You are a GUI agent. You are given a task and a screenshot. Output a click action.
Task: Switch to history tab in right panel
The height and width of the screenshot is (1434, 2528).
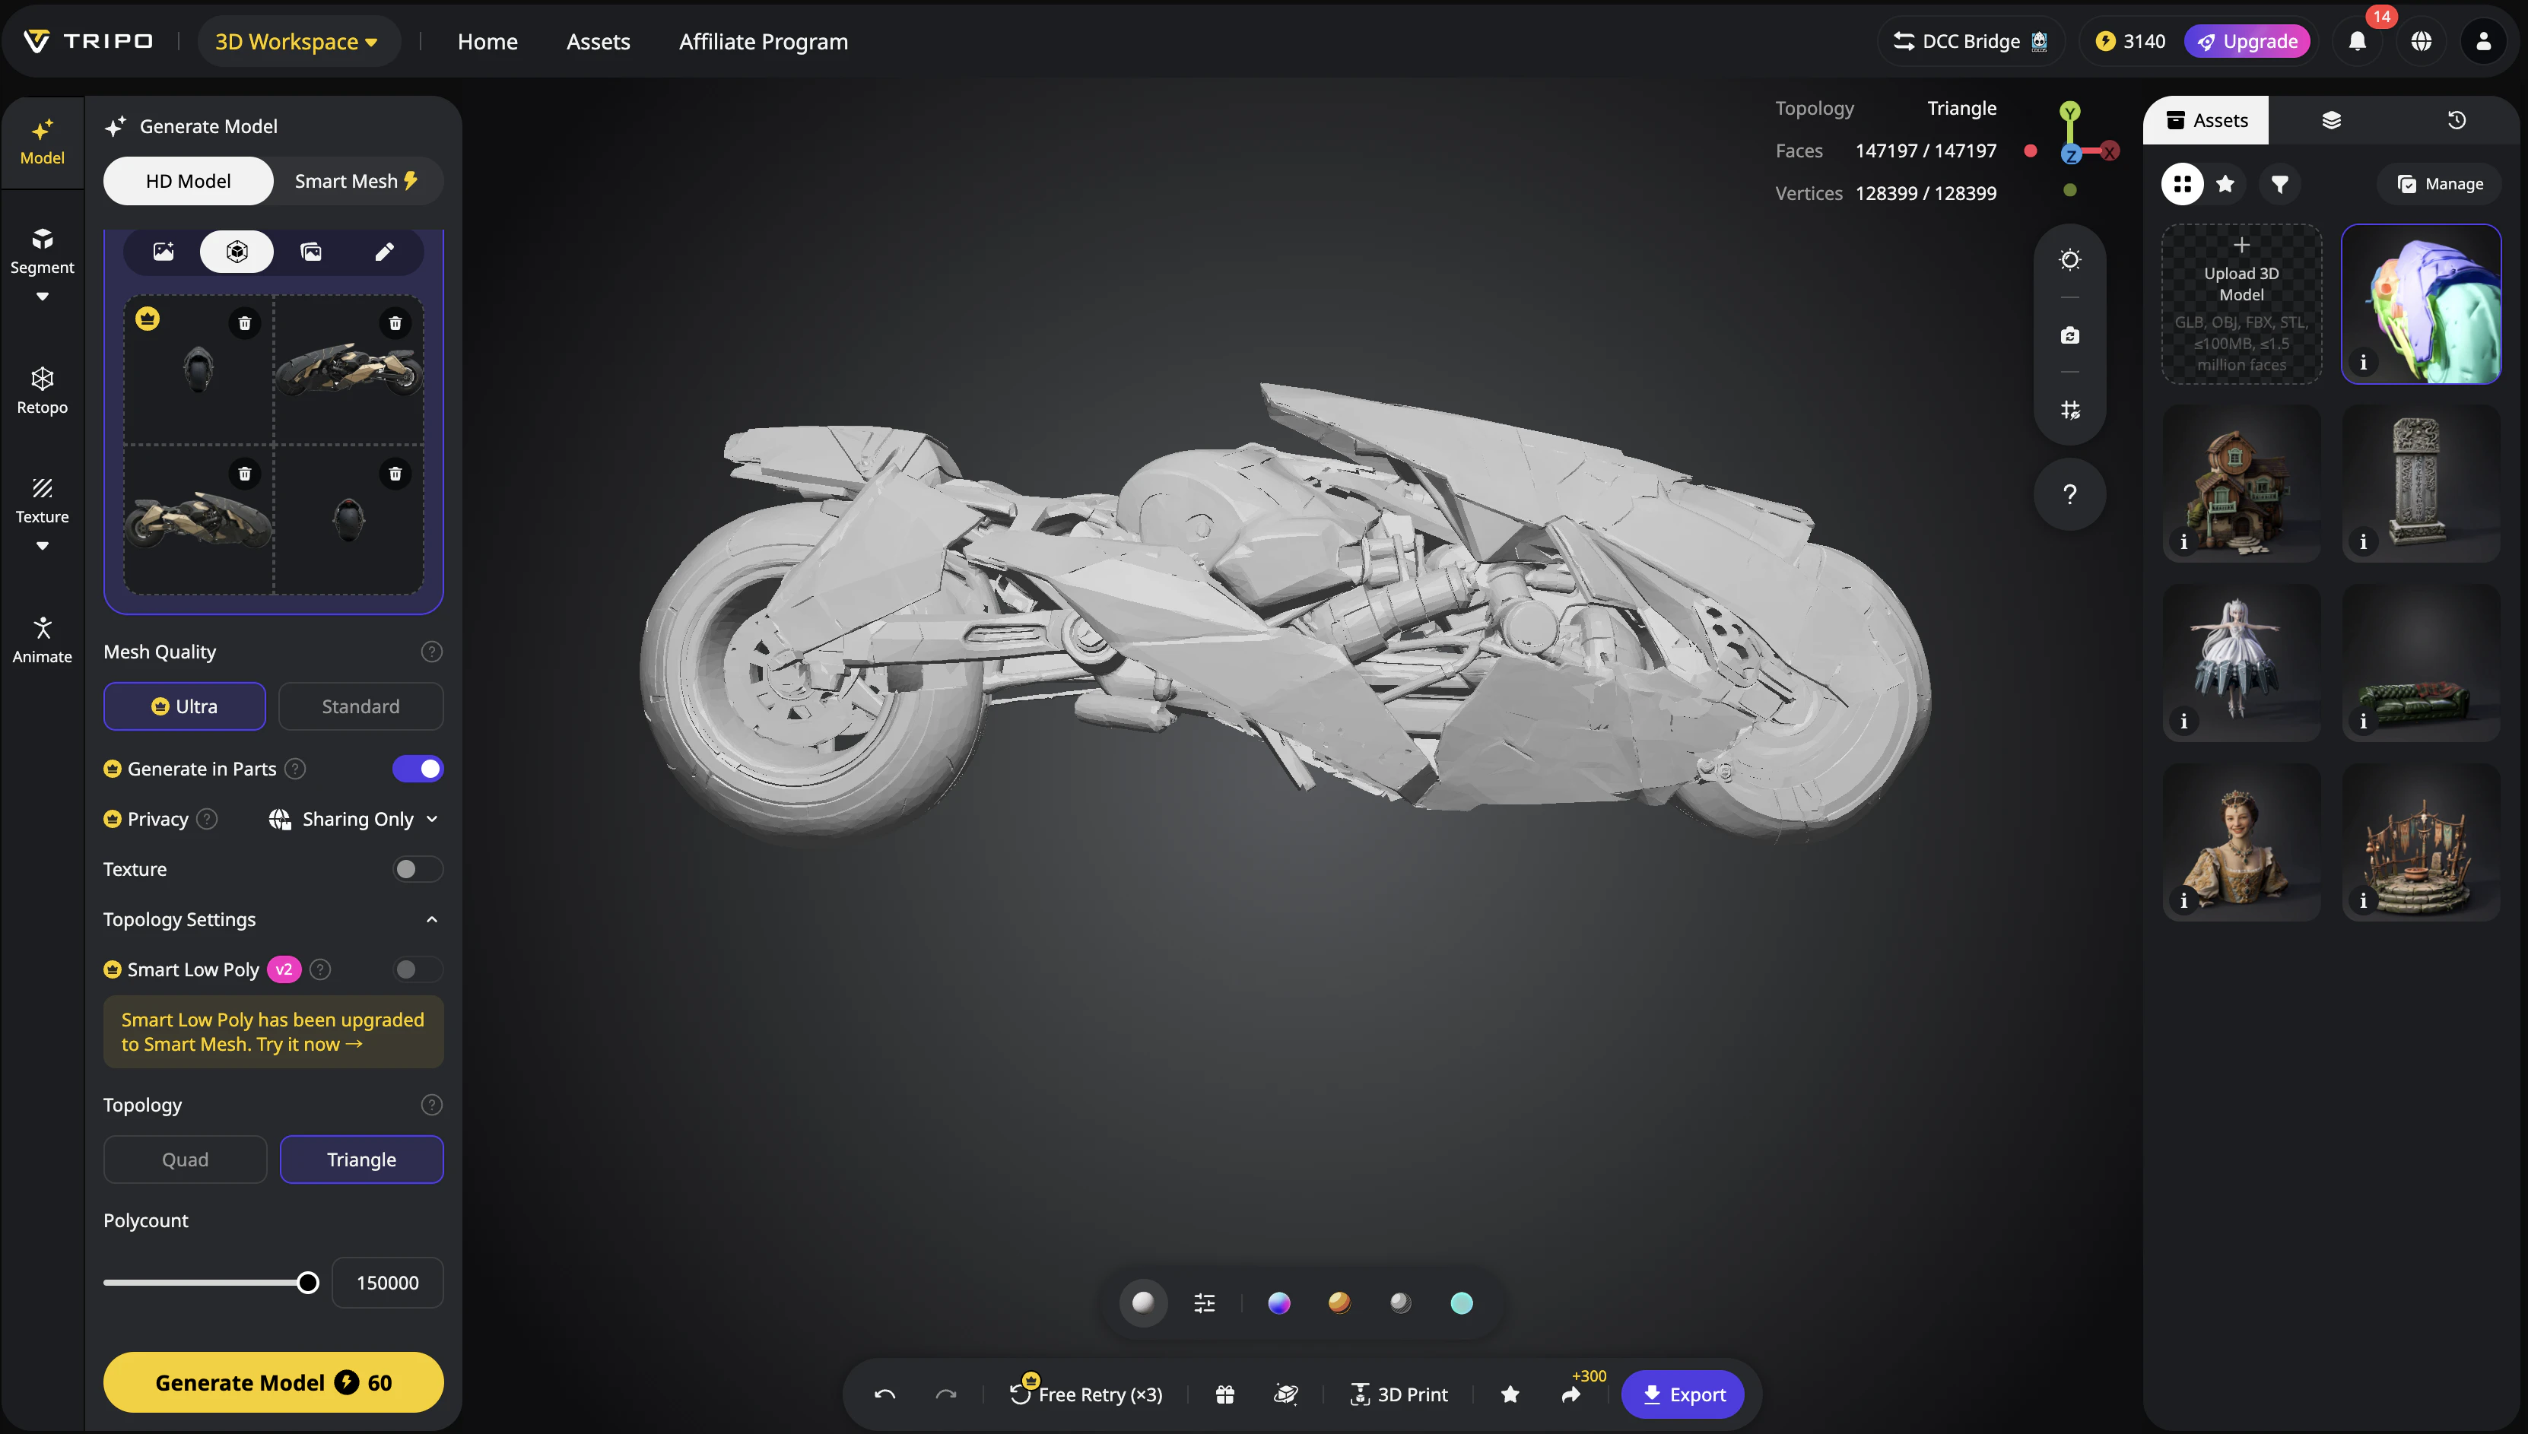point(2456,120)
